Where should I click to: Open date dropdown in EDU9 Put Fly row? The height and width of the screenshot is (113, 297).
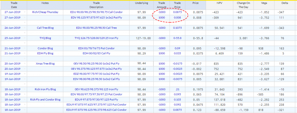pyautogui.click(x=25, y=100)
